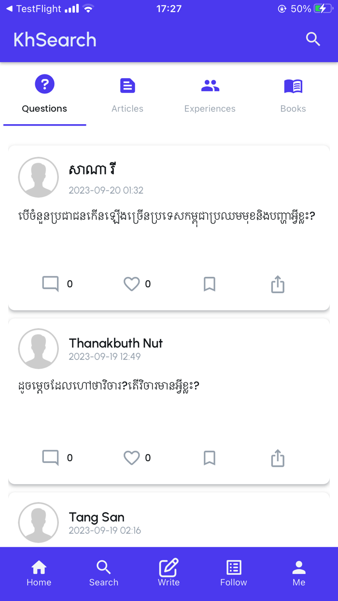This screenshot has height=601, width=338.
Task: Go Home via the house icon
Action: pos(39,568)
